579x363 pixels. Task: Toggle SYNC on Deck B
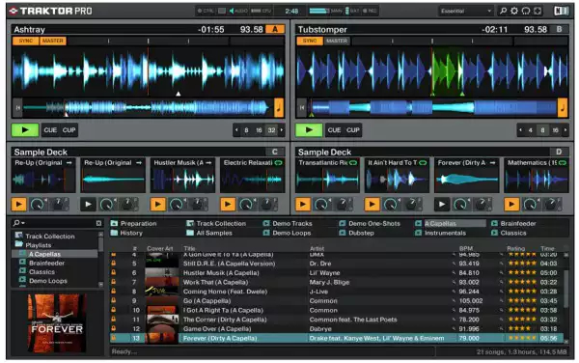[310, 41]
